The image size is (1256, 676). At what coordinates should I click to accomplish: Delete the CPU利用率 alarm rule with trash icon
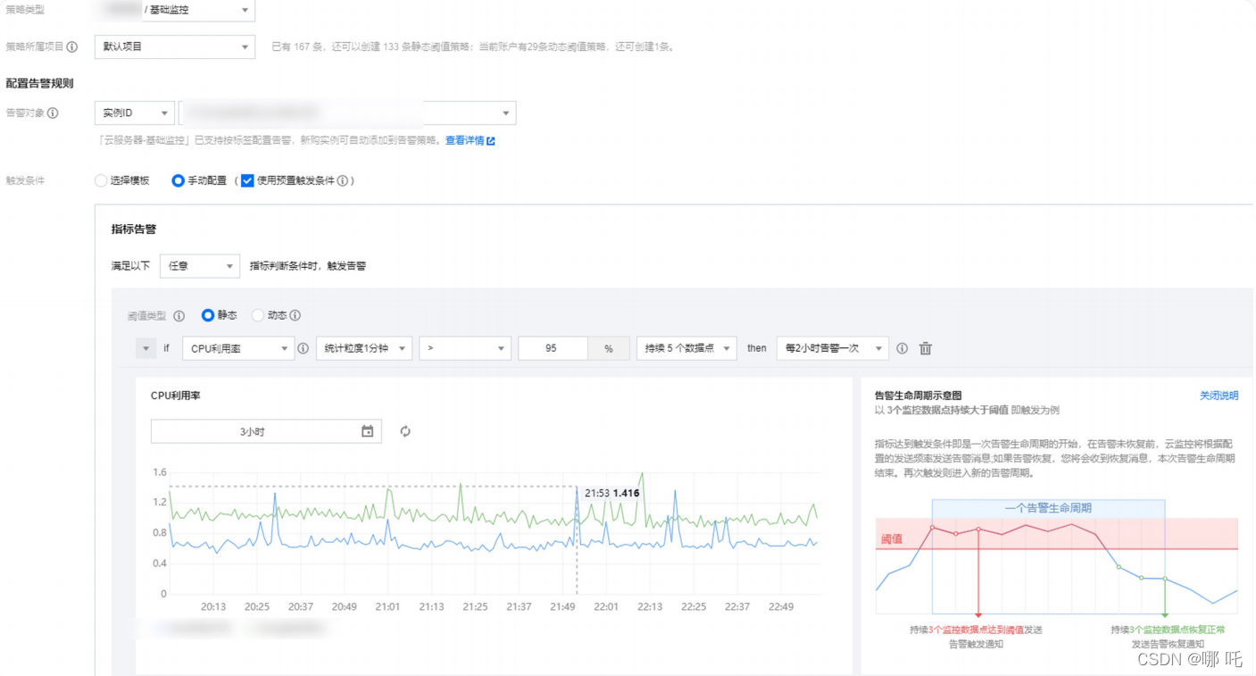926,348
